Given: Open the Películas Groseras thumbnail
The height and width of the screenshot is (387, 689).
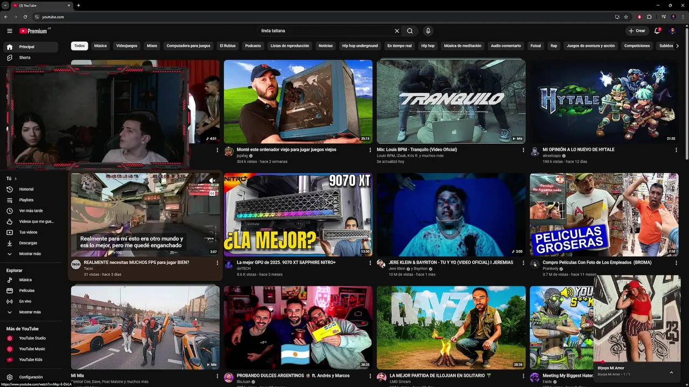Looking at the screenshot, I should tap(604, 214).
